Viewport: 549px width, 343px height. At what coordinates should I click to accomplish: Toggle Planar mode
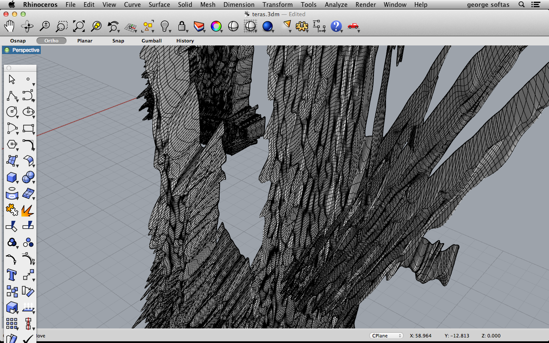pos(85,41)
